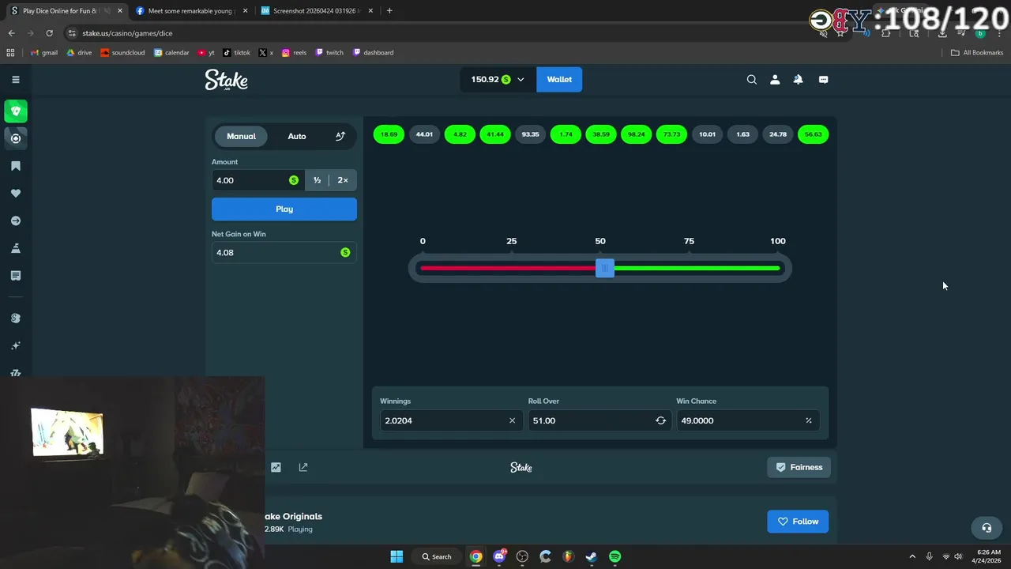
Task: Open the receipt list sidebar icon
Action: click(16, 275)
